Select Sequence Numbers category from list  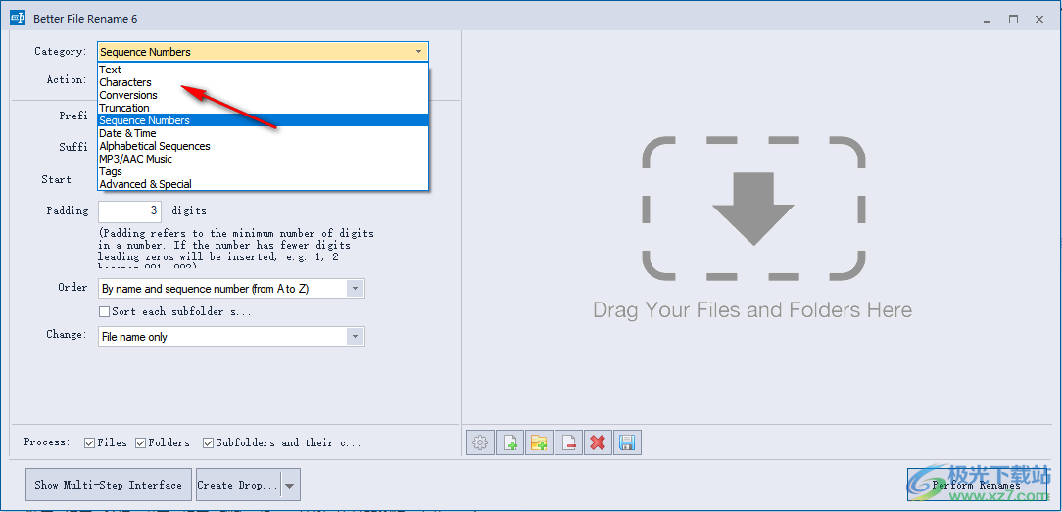tap(263, 120)
